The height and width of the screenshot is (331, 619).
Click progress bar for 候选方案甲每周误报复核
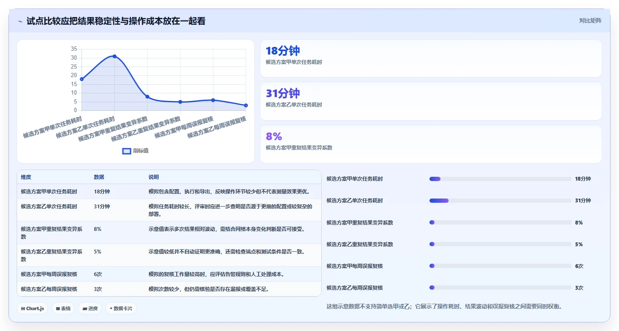[x=500, y=266]
